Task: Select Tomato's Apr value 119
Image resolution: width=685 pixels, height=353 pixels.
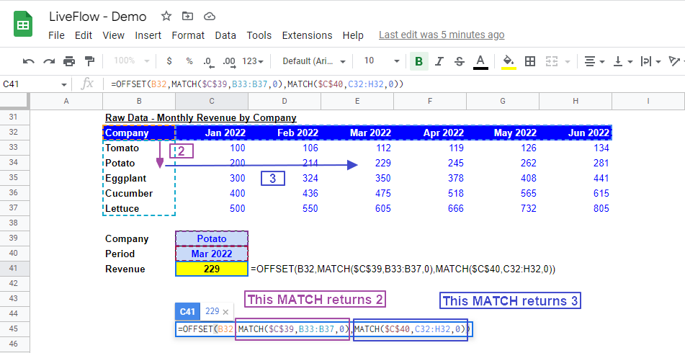Action: (x=430, y=148)
